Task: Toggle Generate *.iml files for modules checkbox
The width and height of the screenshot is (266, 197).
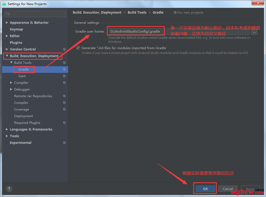Action: [78, 48]
